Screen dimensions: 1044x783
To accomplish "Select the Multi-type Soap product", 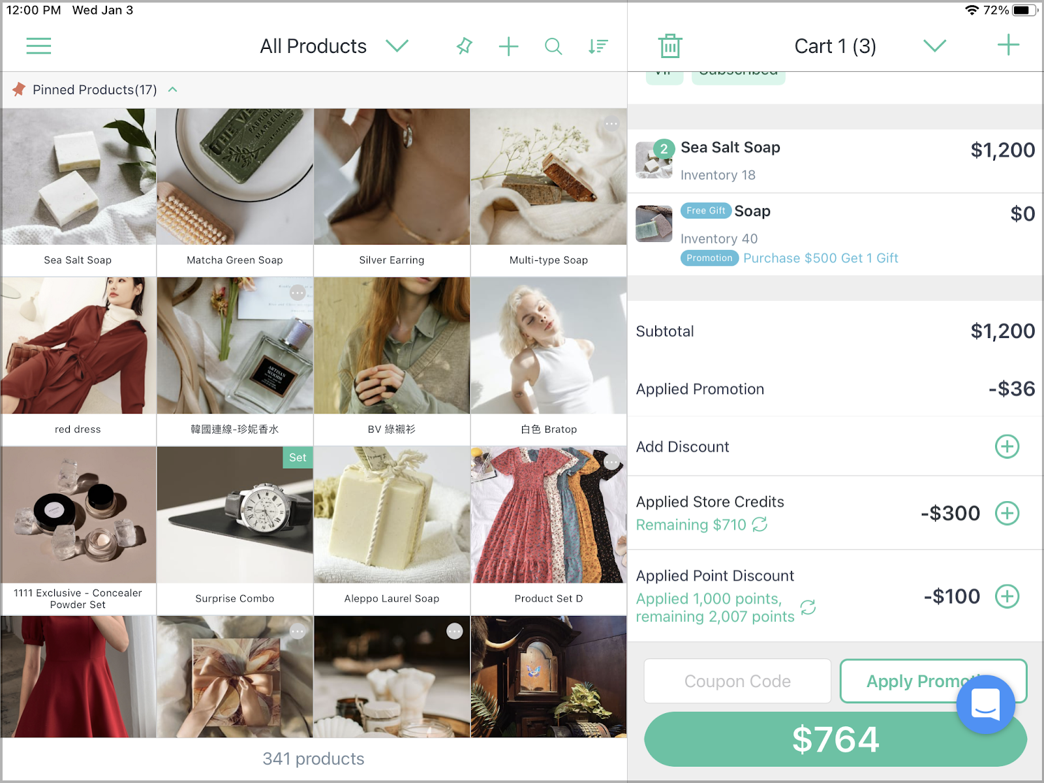I will [549, 192].
